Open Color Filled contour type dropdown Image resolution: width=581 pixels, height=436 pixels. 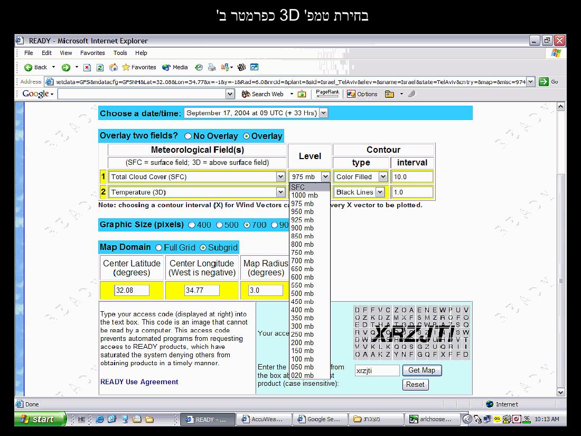tap(383, 177)
